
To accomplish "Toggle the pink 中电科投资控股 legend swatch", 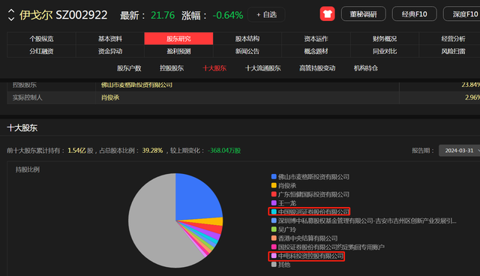I will point(274,256).
